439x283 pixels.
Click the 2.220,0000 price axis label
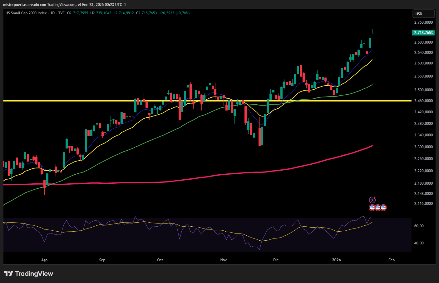[423, 171]
